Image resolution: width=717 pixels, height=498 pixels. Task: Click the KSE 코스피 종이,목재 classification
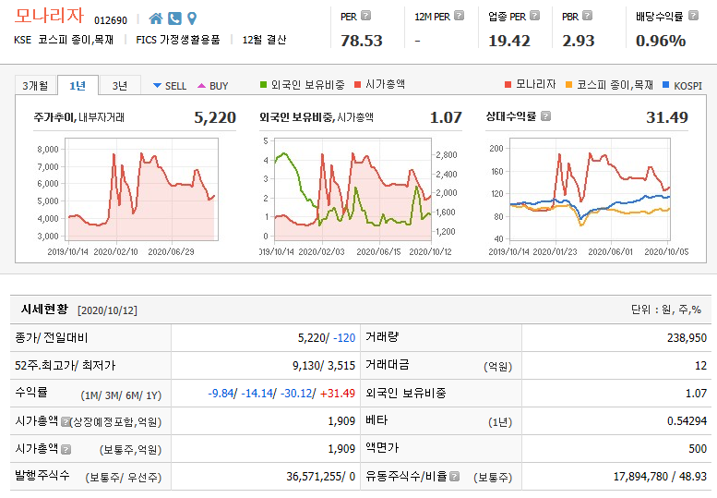pos(64,40)
